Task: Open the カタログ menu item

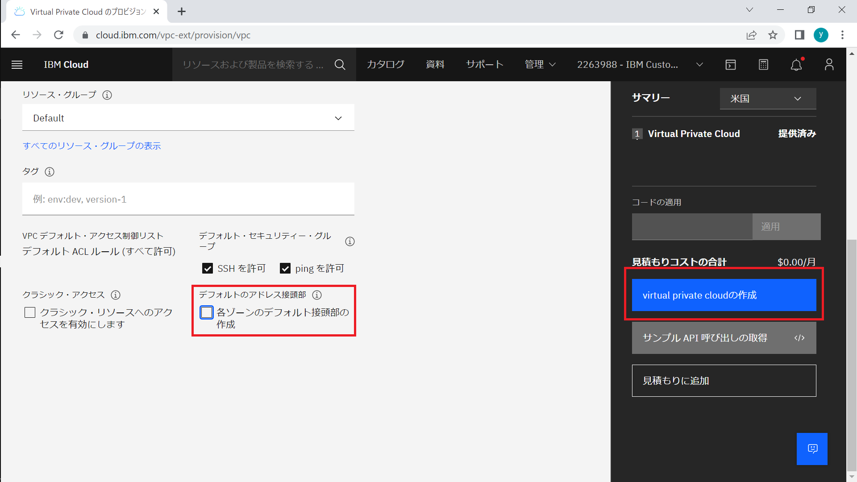Action: 385,65
